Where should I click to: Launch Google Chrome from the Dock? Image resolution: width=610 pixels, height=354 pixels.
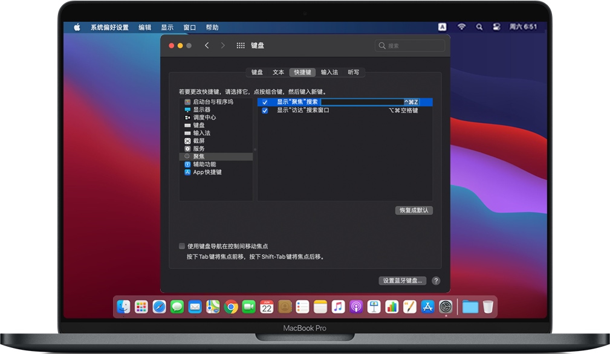230,306
